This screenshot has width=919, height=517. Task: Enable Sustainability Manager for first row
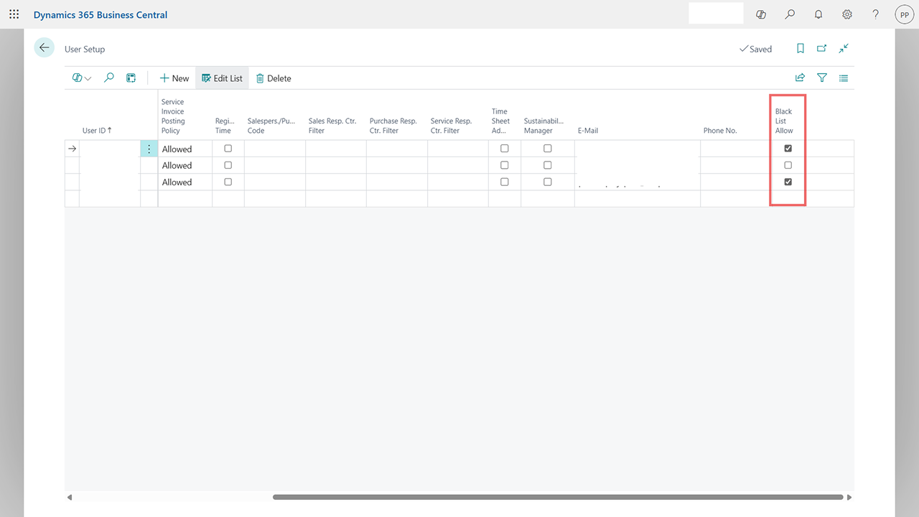pos(547,149)
